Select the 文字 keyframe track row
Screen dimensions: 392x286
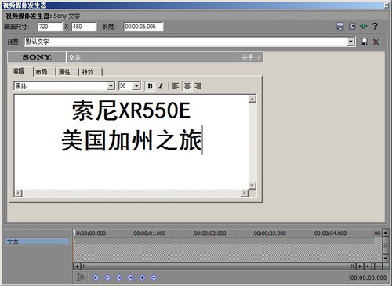37,241
